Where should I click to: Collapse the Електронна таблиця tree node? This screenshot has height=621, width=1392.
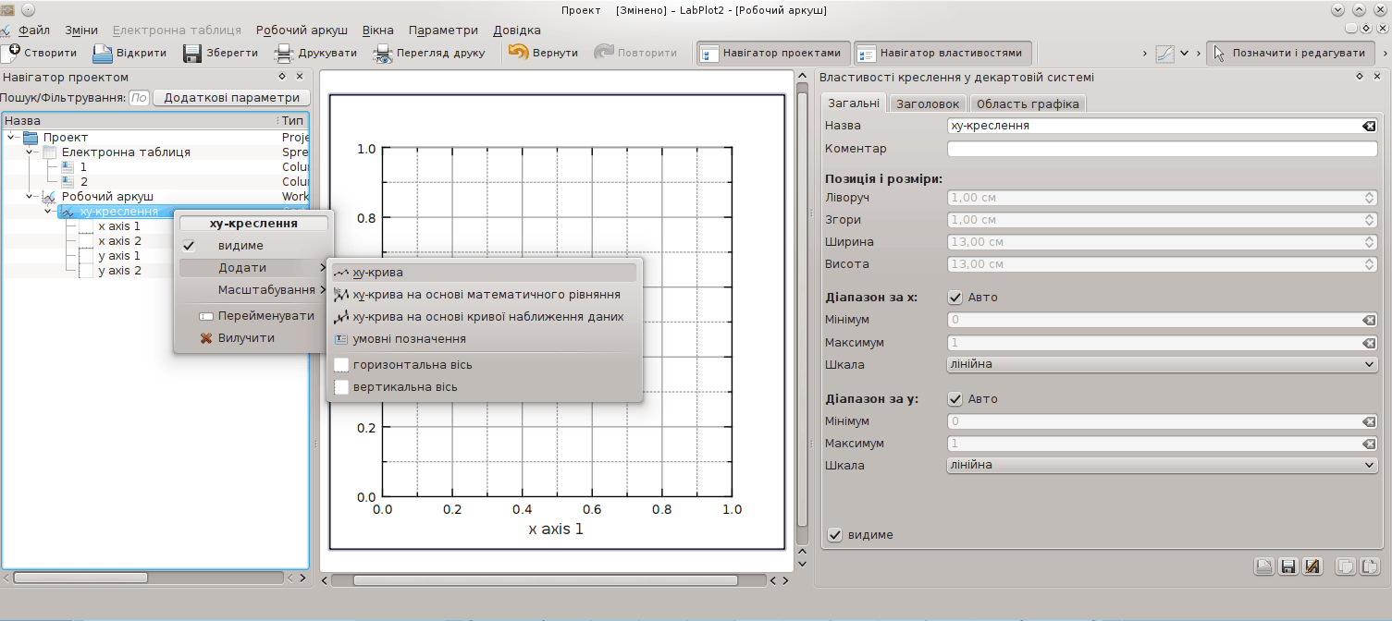pyautogui.click(x=29, y=152)
